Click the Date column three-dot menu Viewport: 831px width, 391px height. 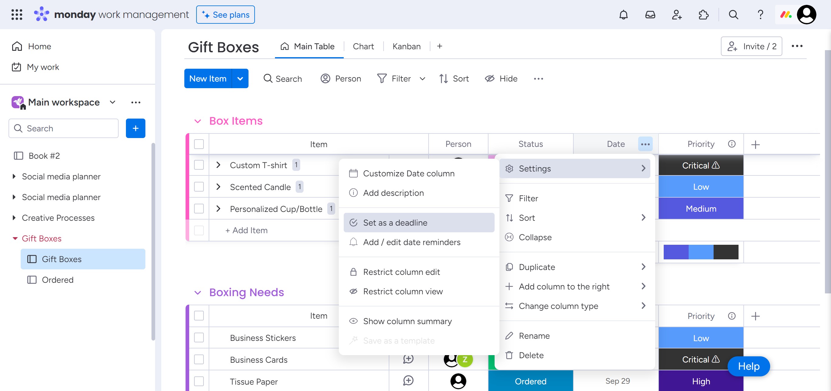(645, 144)
